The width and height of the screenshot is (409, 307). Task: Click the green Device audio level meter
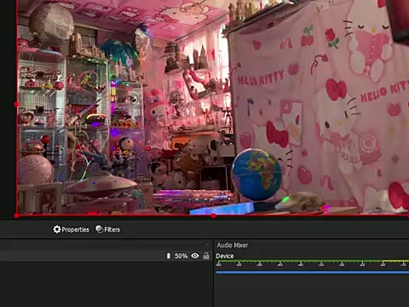(312, 261)
